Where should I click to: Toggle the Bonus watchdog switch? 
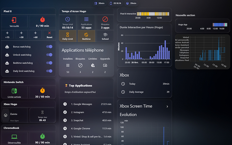pyautogui.click(x=49, y=47)
